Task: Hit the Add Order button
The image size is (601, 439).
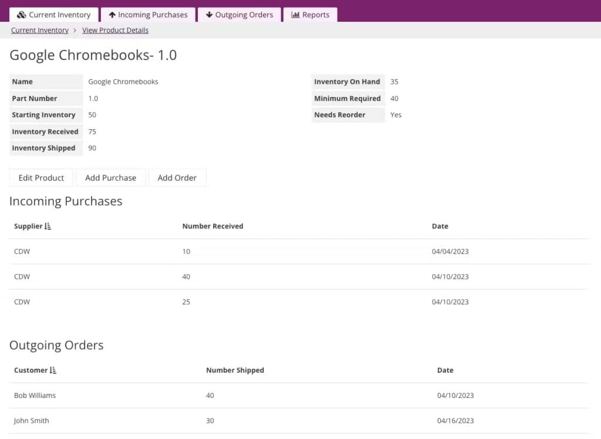Action: 177,178
